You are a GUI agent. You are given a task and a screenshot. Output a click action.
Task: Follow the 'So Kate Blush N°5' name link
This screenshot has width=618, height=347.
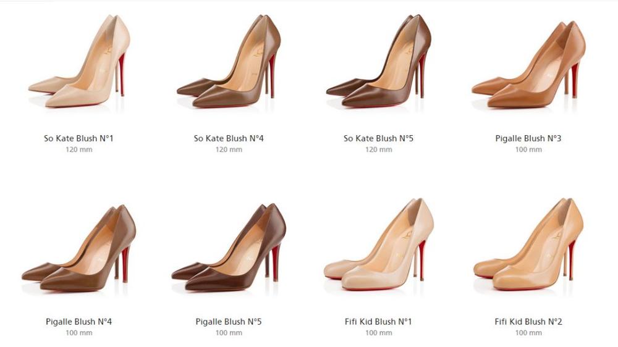click(x=378, y=138)
